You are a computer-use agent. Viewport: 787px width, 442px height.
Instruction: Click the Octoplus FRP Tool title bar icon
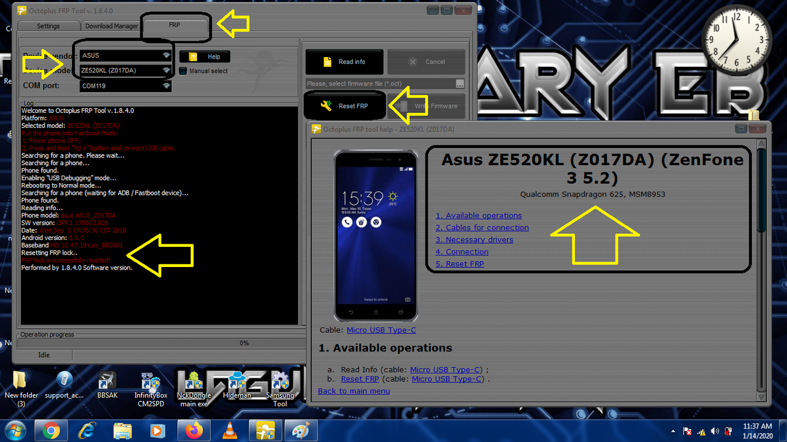click(22, 10)
